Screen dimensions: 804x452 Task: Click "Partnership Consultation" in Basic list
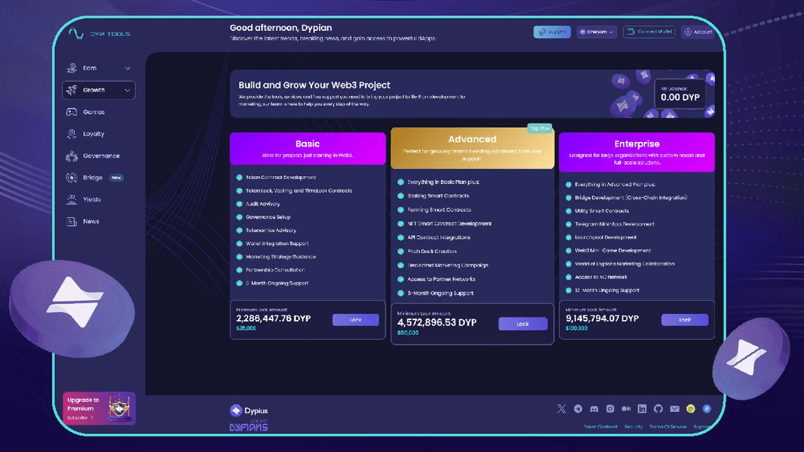coord(275,270)
